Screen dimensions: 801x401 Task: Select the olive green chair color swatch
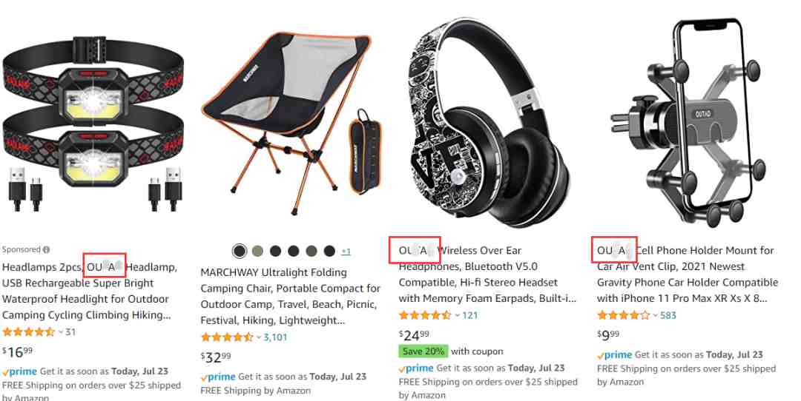[257, 251]
